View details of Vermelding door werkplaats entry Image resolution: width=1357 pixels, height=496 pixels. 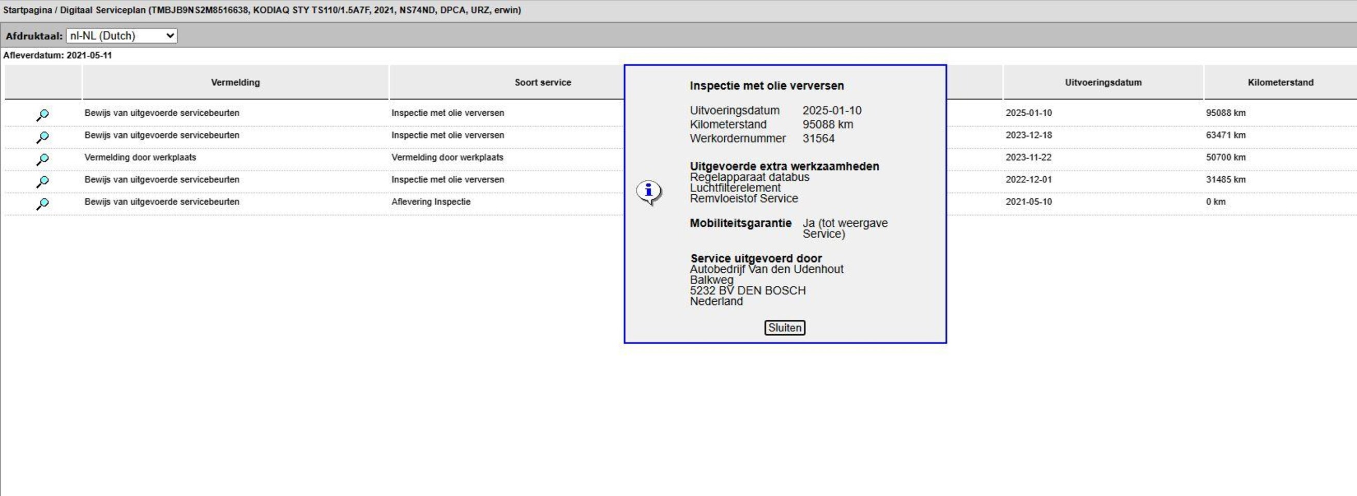click(x=43, y=159)
